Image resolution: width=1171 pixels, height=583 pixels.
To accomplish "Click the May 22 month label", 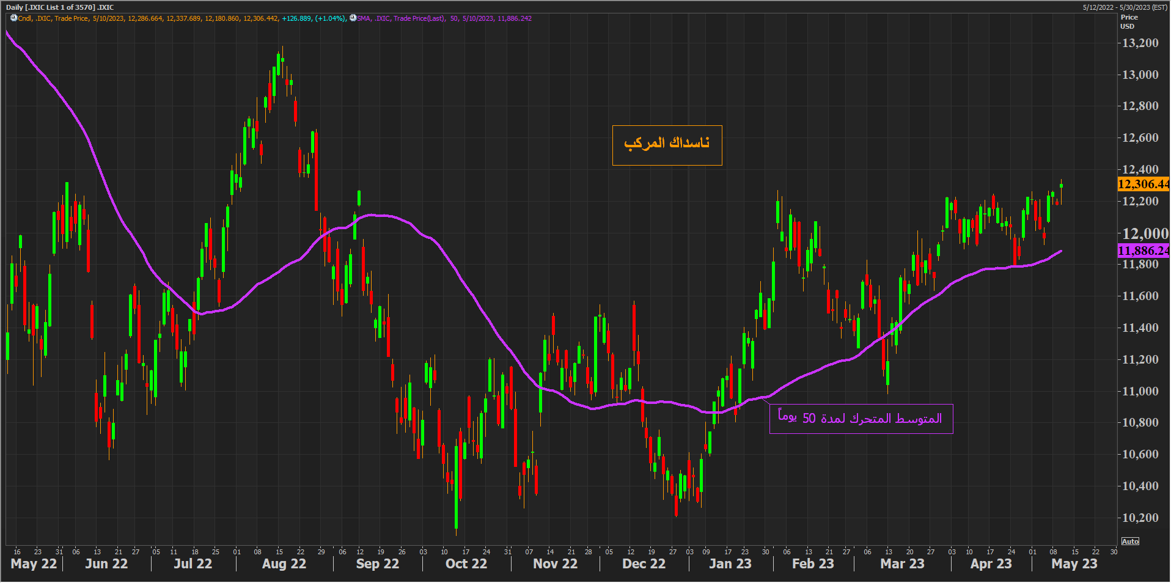I will tap(34, 564).
